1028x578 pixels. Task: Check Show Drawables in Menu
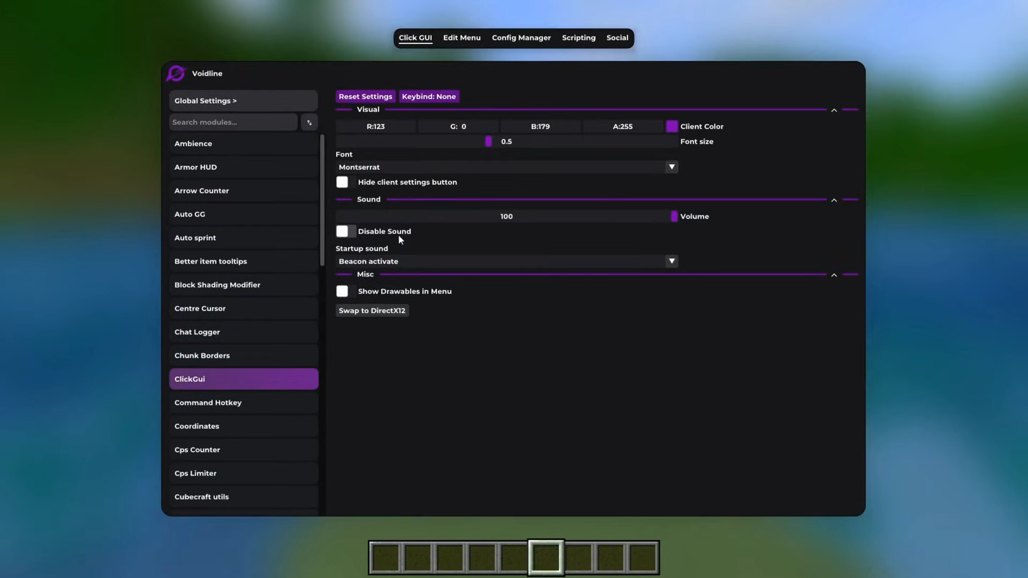click(x=342, y=291)
